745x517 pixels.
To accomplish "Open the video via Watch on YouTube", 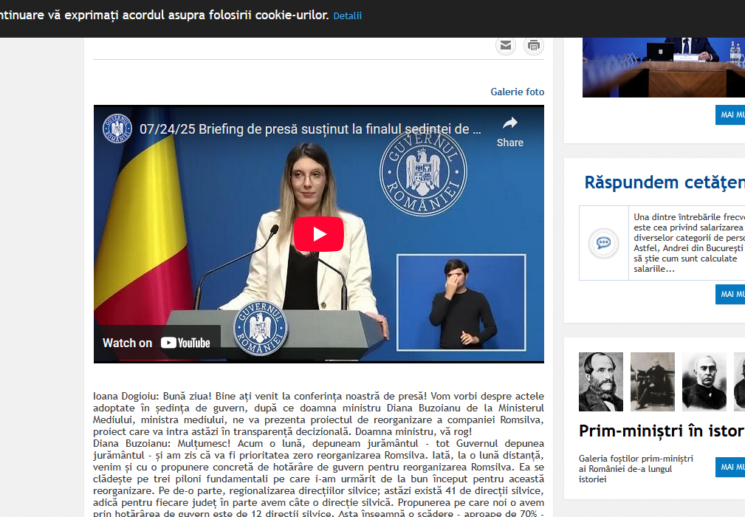I will pyautogui.click(x=157, y=343).
